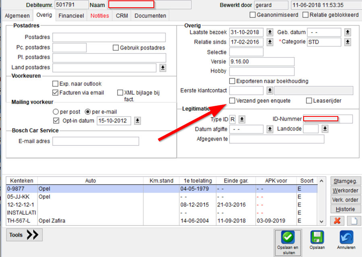Click the Hobby input field

262,71
